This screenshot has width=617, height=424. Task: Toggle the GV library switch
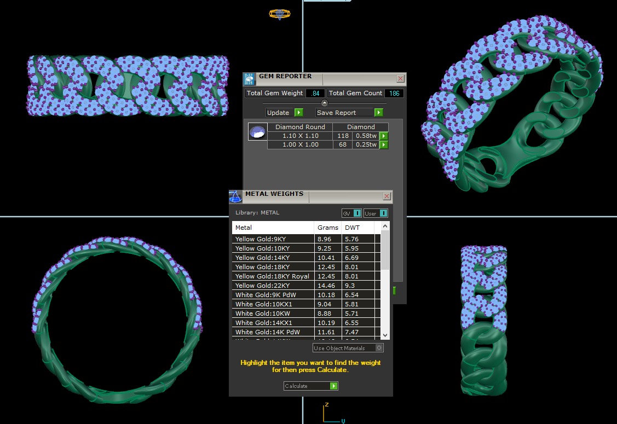(357, 213)
